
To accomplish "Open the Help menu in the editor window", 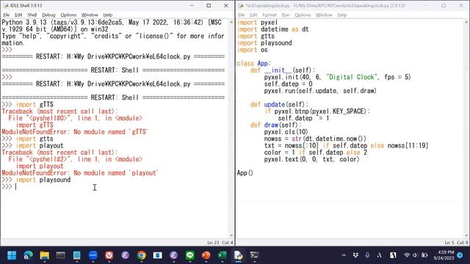I will tap(341, 15).
